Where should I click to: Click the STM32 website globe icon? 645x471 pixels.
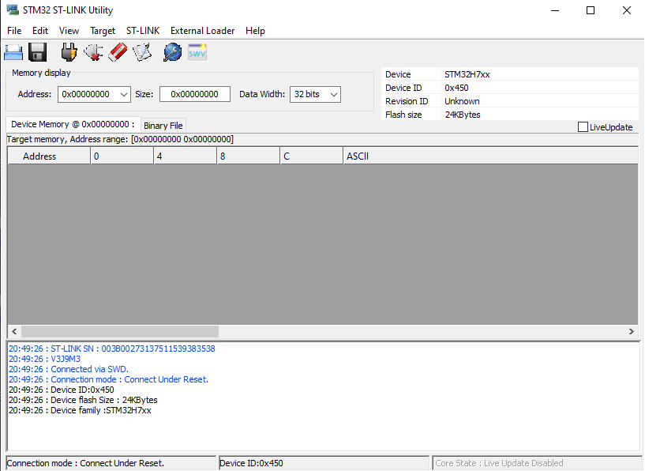pyautogui.click(x=172, y=52)
